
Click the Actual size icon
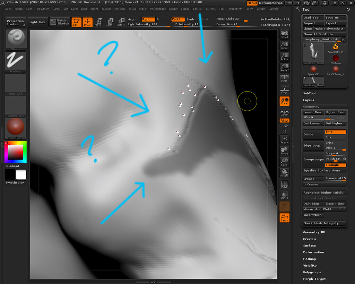coord(284,57)
